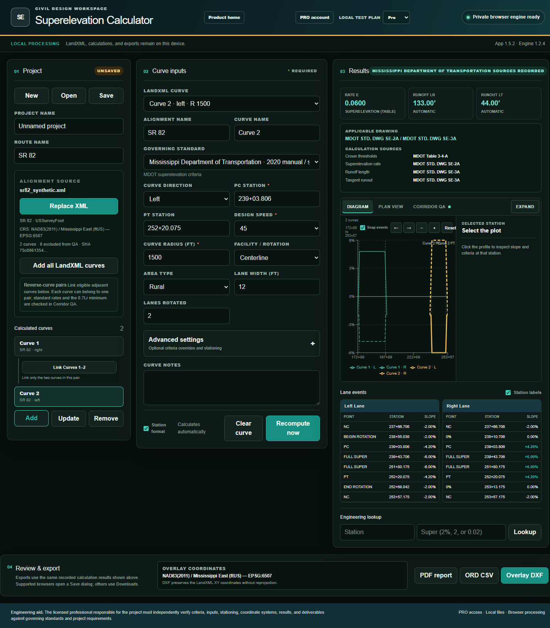Click the Curve Notes text area
The image size is (550, 628).
[x=232, y=388]
